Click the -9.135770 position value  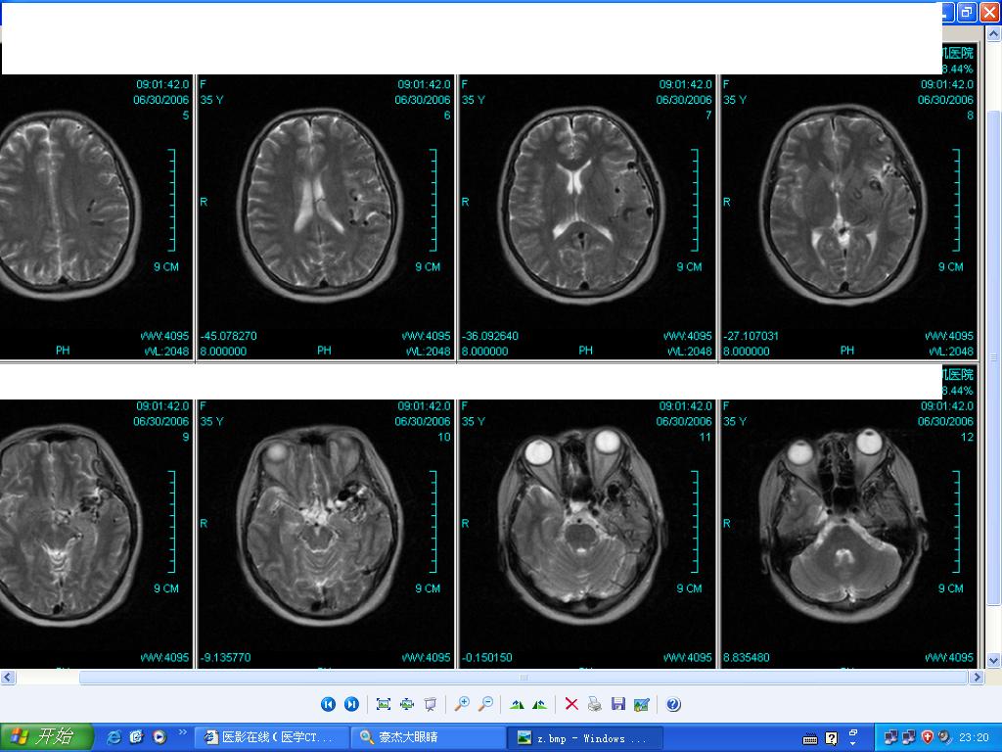tap(226, 657)
